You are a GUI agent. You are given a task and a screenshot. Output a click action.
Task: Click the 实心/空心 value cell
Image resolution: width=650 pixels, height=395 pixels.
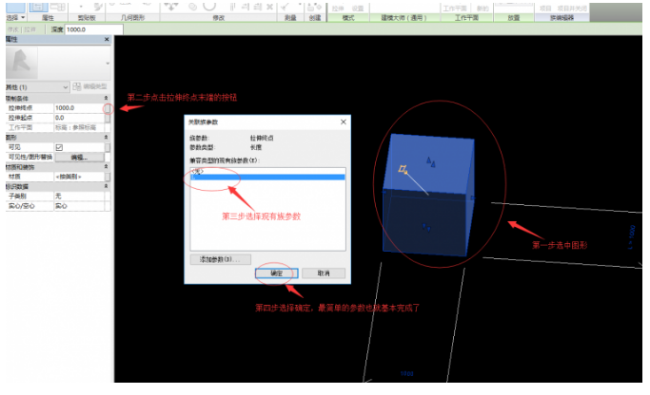79,206
